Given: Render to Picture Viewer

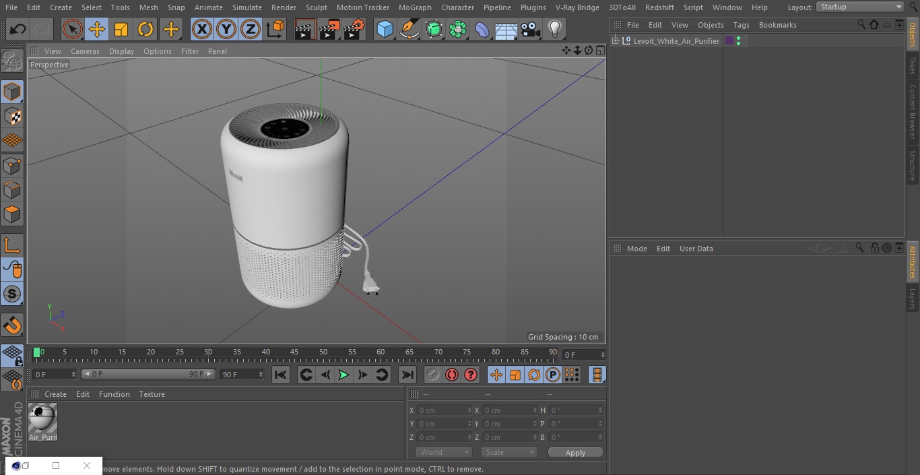Looking at the screenshot, I should click(x=329, y=29).
